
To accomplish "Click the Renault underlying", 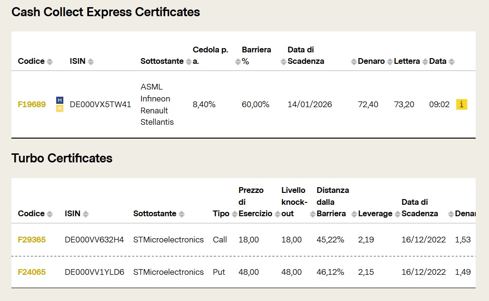I will point(154,110).
